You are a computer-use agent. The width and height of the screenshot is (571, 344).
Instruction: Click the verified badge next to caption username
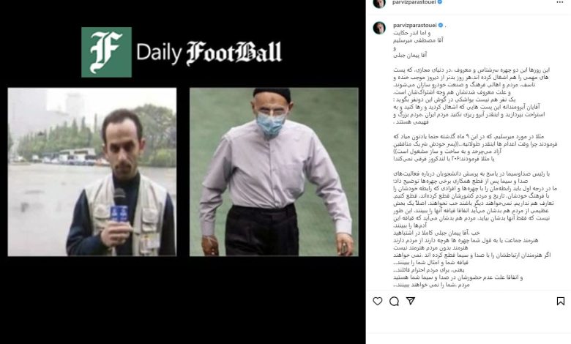click(x=440, y=25)
